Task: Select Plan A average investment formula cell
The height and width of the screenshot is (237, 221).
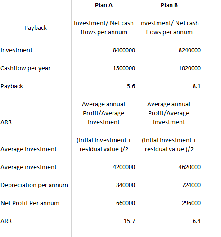Action: coord(104,144)
